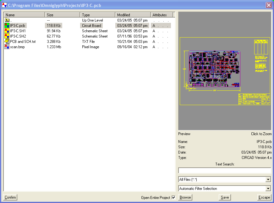This screenshot has width=274, height=203.
Task: Click the Browse button
Action: (x=185, y=197)
